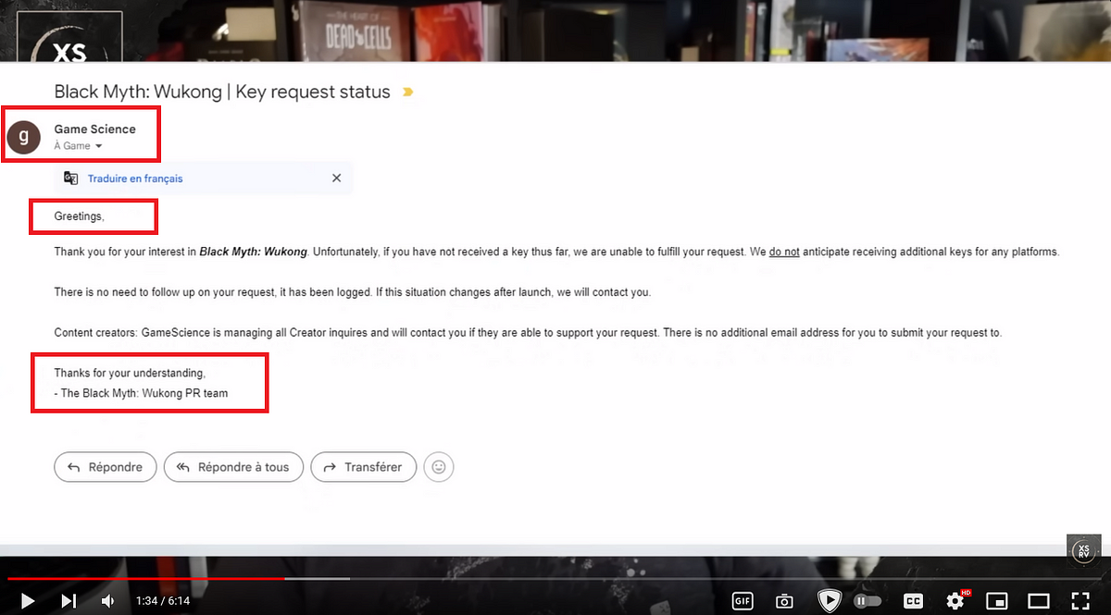Image resolution: width=1111 pixels, height=615 pixels.
Task: Take a screenshot with the camera icon
Action: click(784, 601)
